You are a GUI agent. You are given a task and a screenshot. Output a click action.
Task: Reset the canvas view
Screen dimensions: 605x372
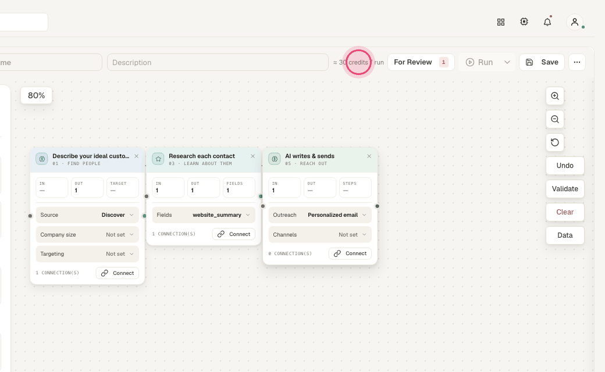click(x=555, y=142)
